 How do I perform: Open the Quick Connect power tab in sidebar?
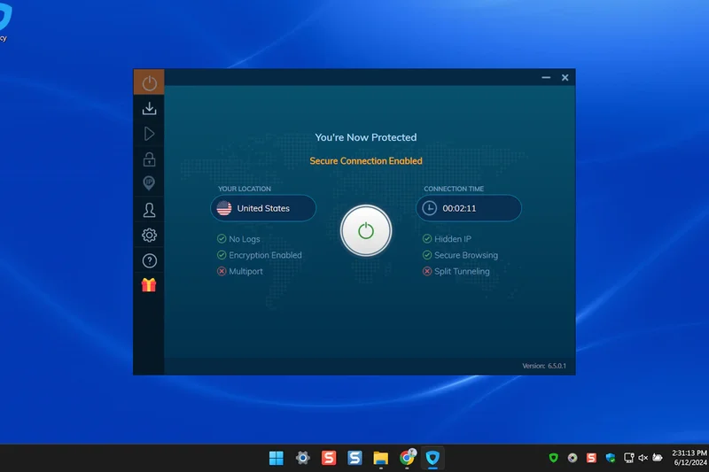point(149,82)
